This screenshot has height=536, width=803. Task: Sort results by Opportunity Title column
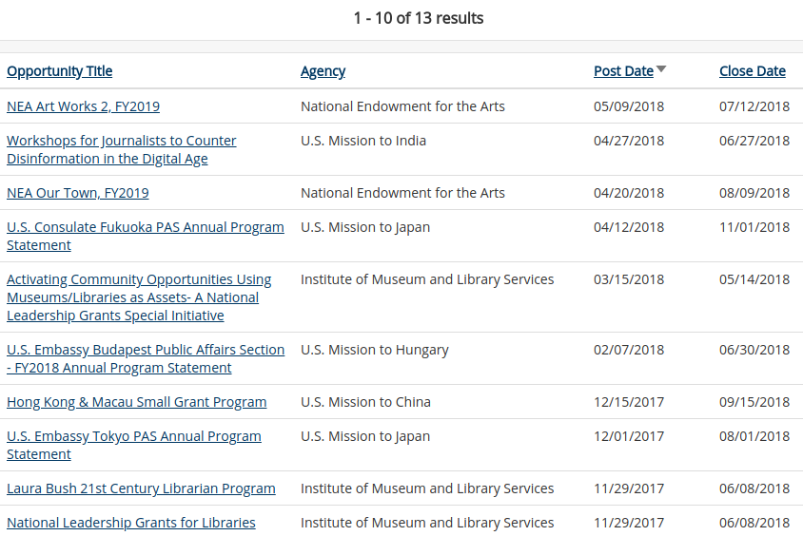(x=59, y=71)
